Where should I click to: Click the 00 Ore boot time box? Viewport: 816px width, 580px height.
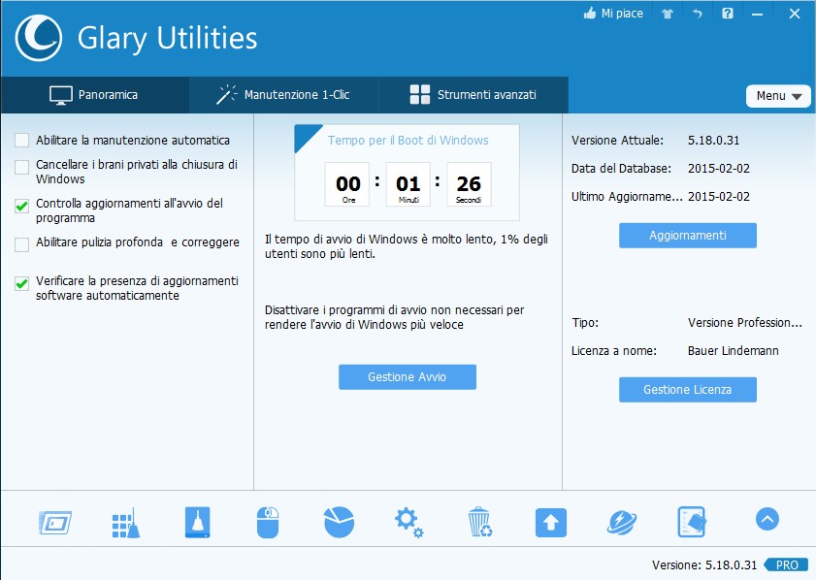(x=347, y=184)
